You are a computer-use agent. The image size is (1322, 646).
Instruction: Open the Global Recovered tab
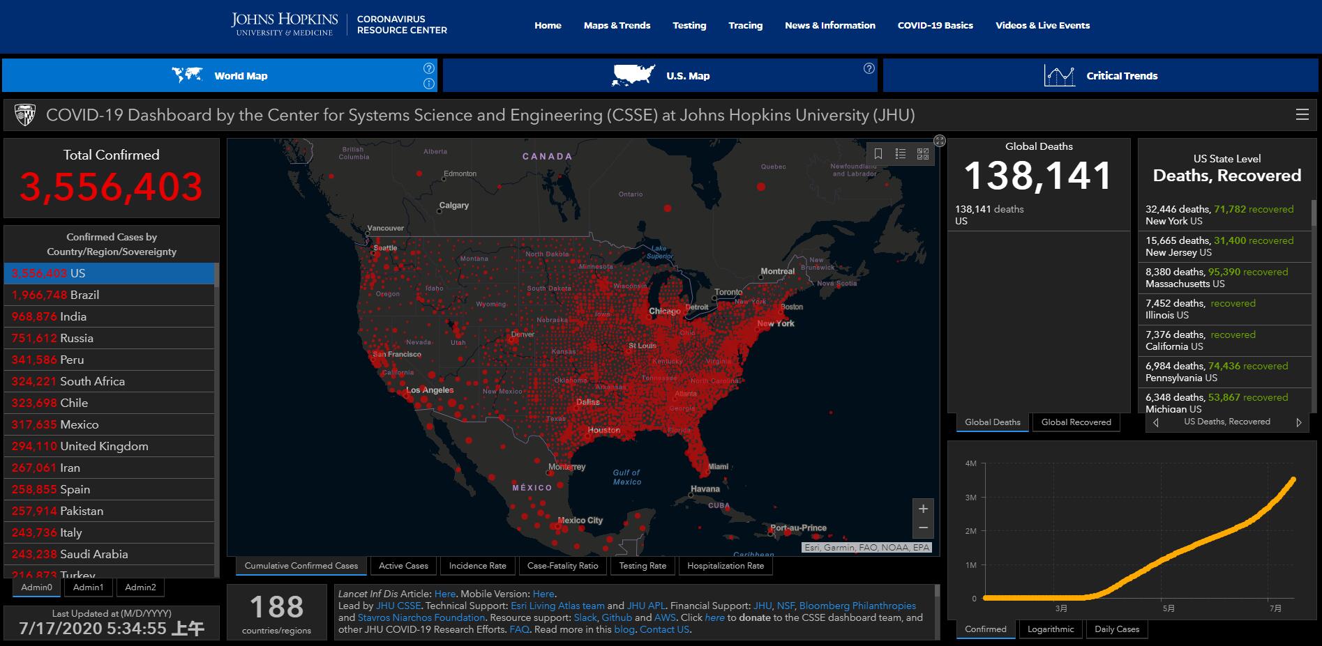pos(1076,422)
